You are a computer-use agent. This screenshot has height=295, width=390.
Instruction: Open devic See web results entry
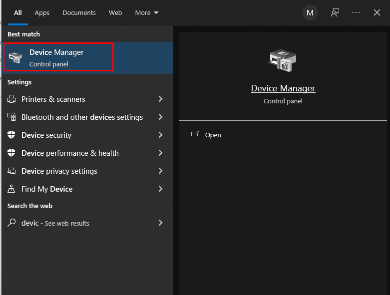pyautogui.click(x=87, y=223)
